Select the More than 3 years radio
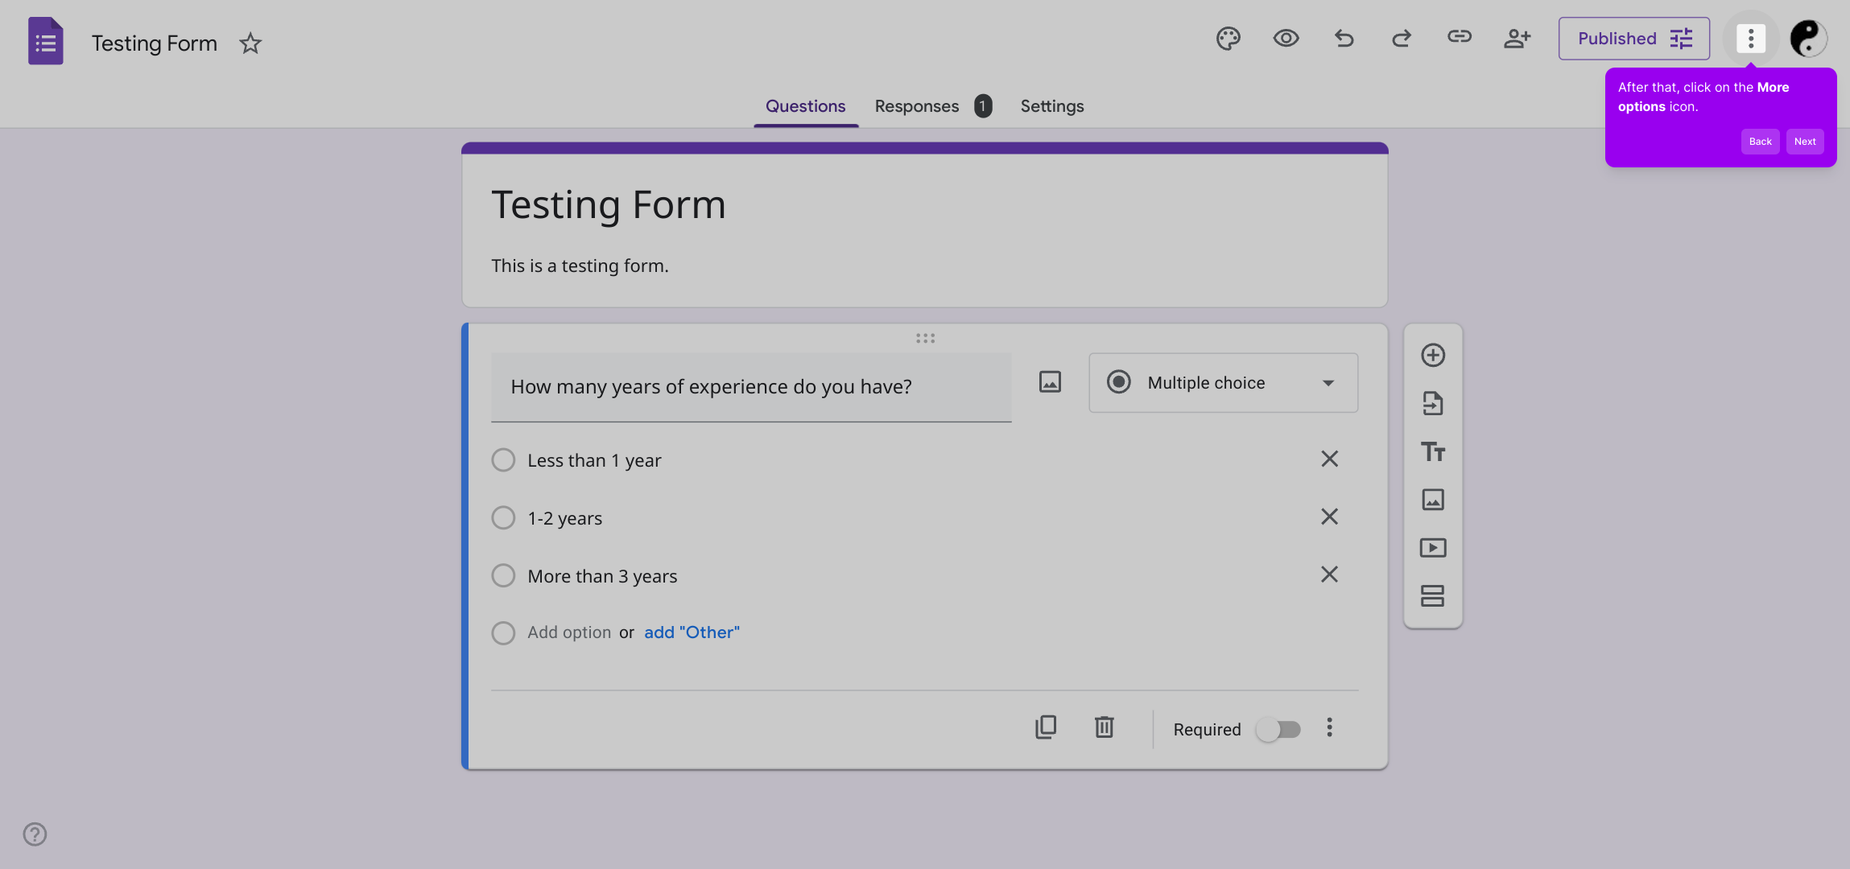The height and width of the screenshot is (869, 1850). [503, 575]
